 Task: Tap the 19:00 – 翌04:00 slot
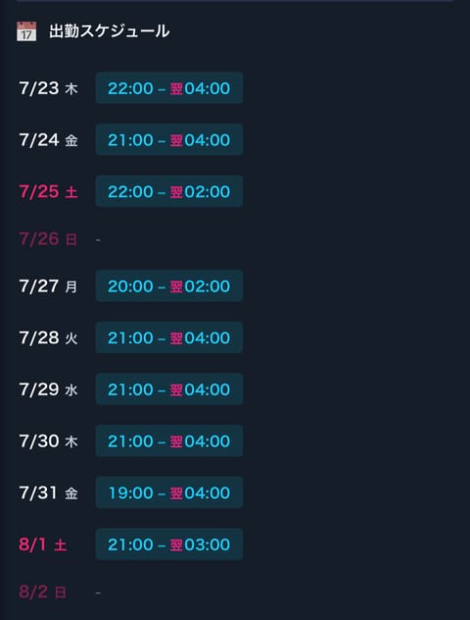168,492
